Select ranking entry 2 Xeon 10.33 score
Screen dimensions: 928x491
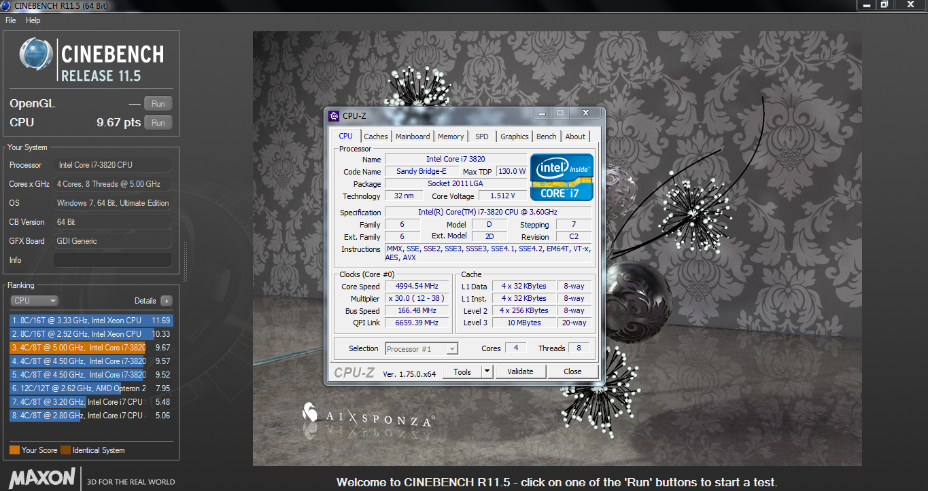point(91,334)
